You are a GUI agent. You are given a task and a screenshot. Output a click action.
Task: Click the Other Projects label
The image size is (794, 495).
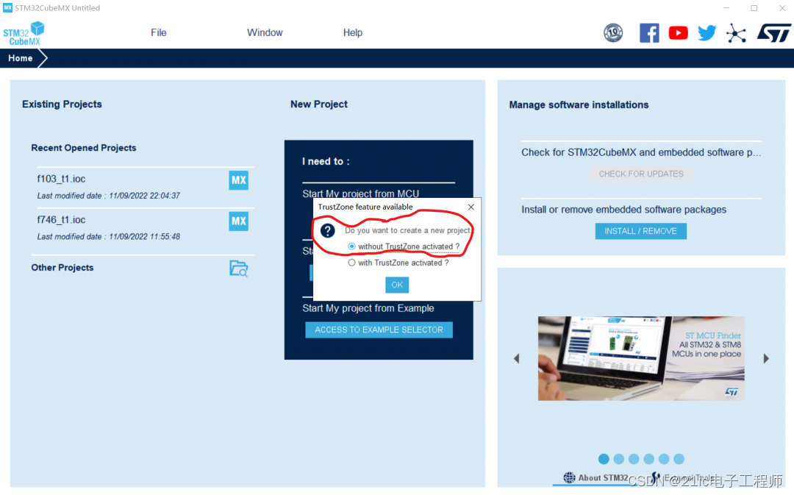tap(62, 268)
